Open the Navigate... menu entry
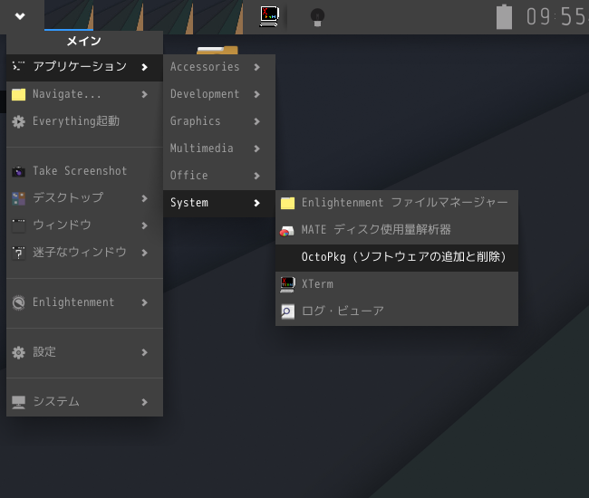The width and height of the screenshot is (589, 498). [x=84, y=94]
